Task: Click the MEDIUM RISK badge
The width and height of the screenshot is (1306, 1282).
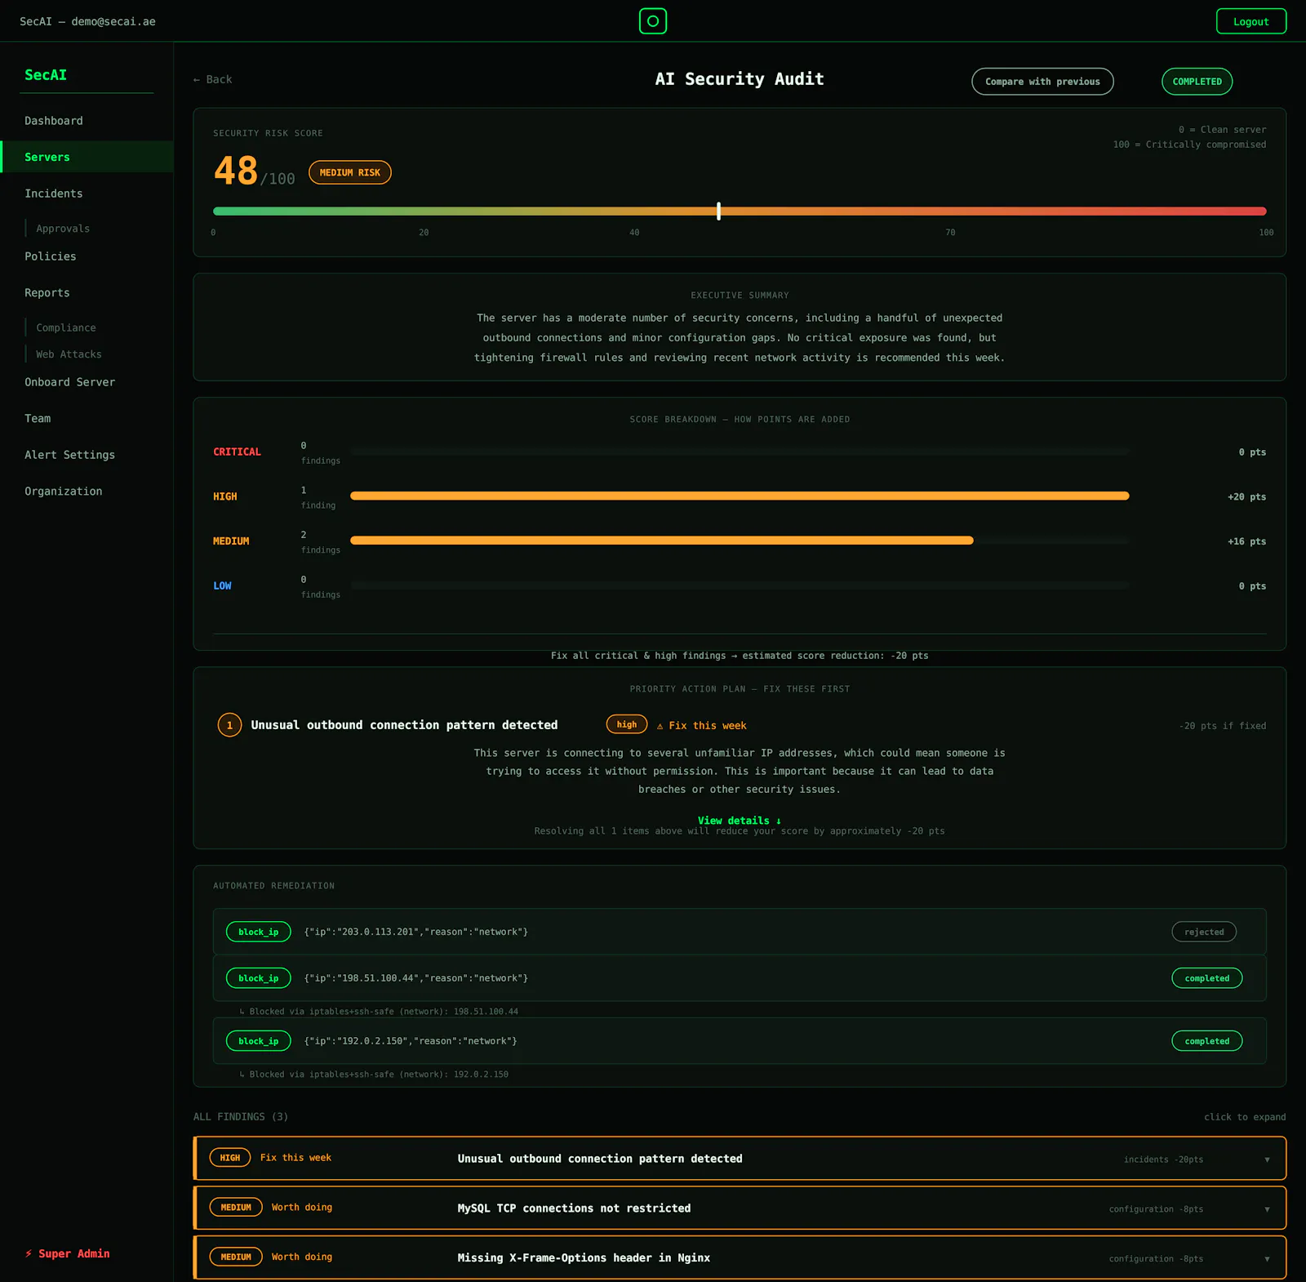Action: pyautogui.click(x=350, y=173)
